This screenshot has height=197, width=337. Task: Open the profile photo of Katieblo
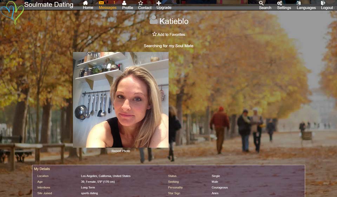point(121,100)
